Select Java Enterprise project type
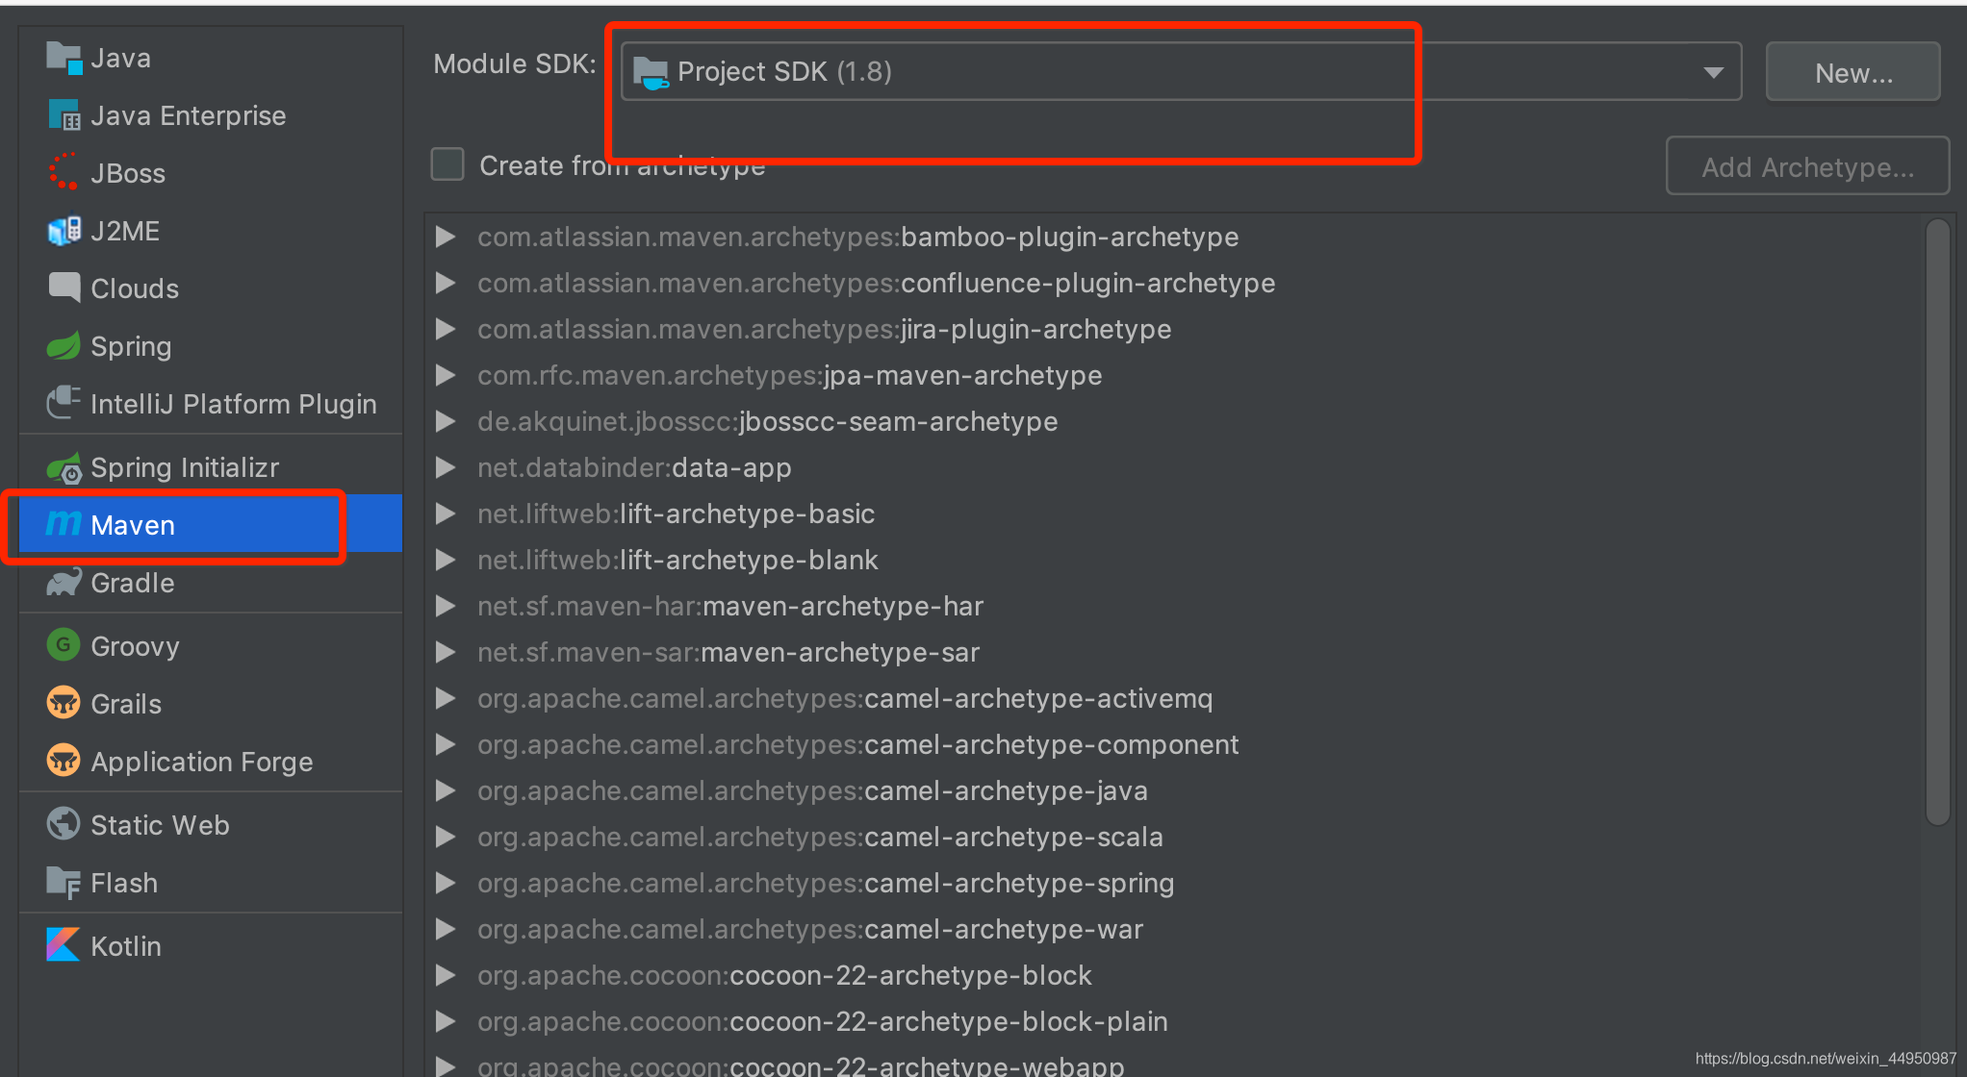Image resolution: width=1967 pixels, height=1077 pixels. click(x=211, y=115)
